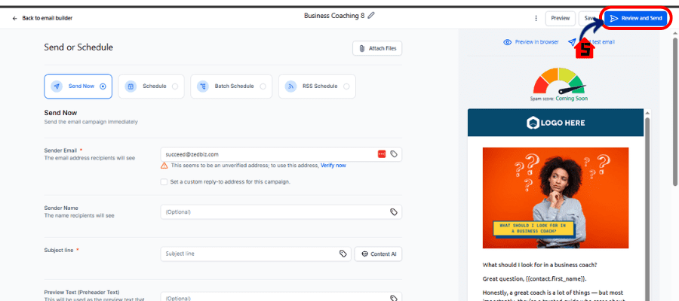This screenshot has height=301, width=679.
Task: Click the Verify now link
Action: click(x=333, y=165)
